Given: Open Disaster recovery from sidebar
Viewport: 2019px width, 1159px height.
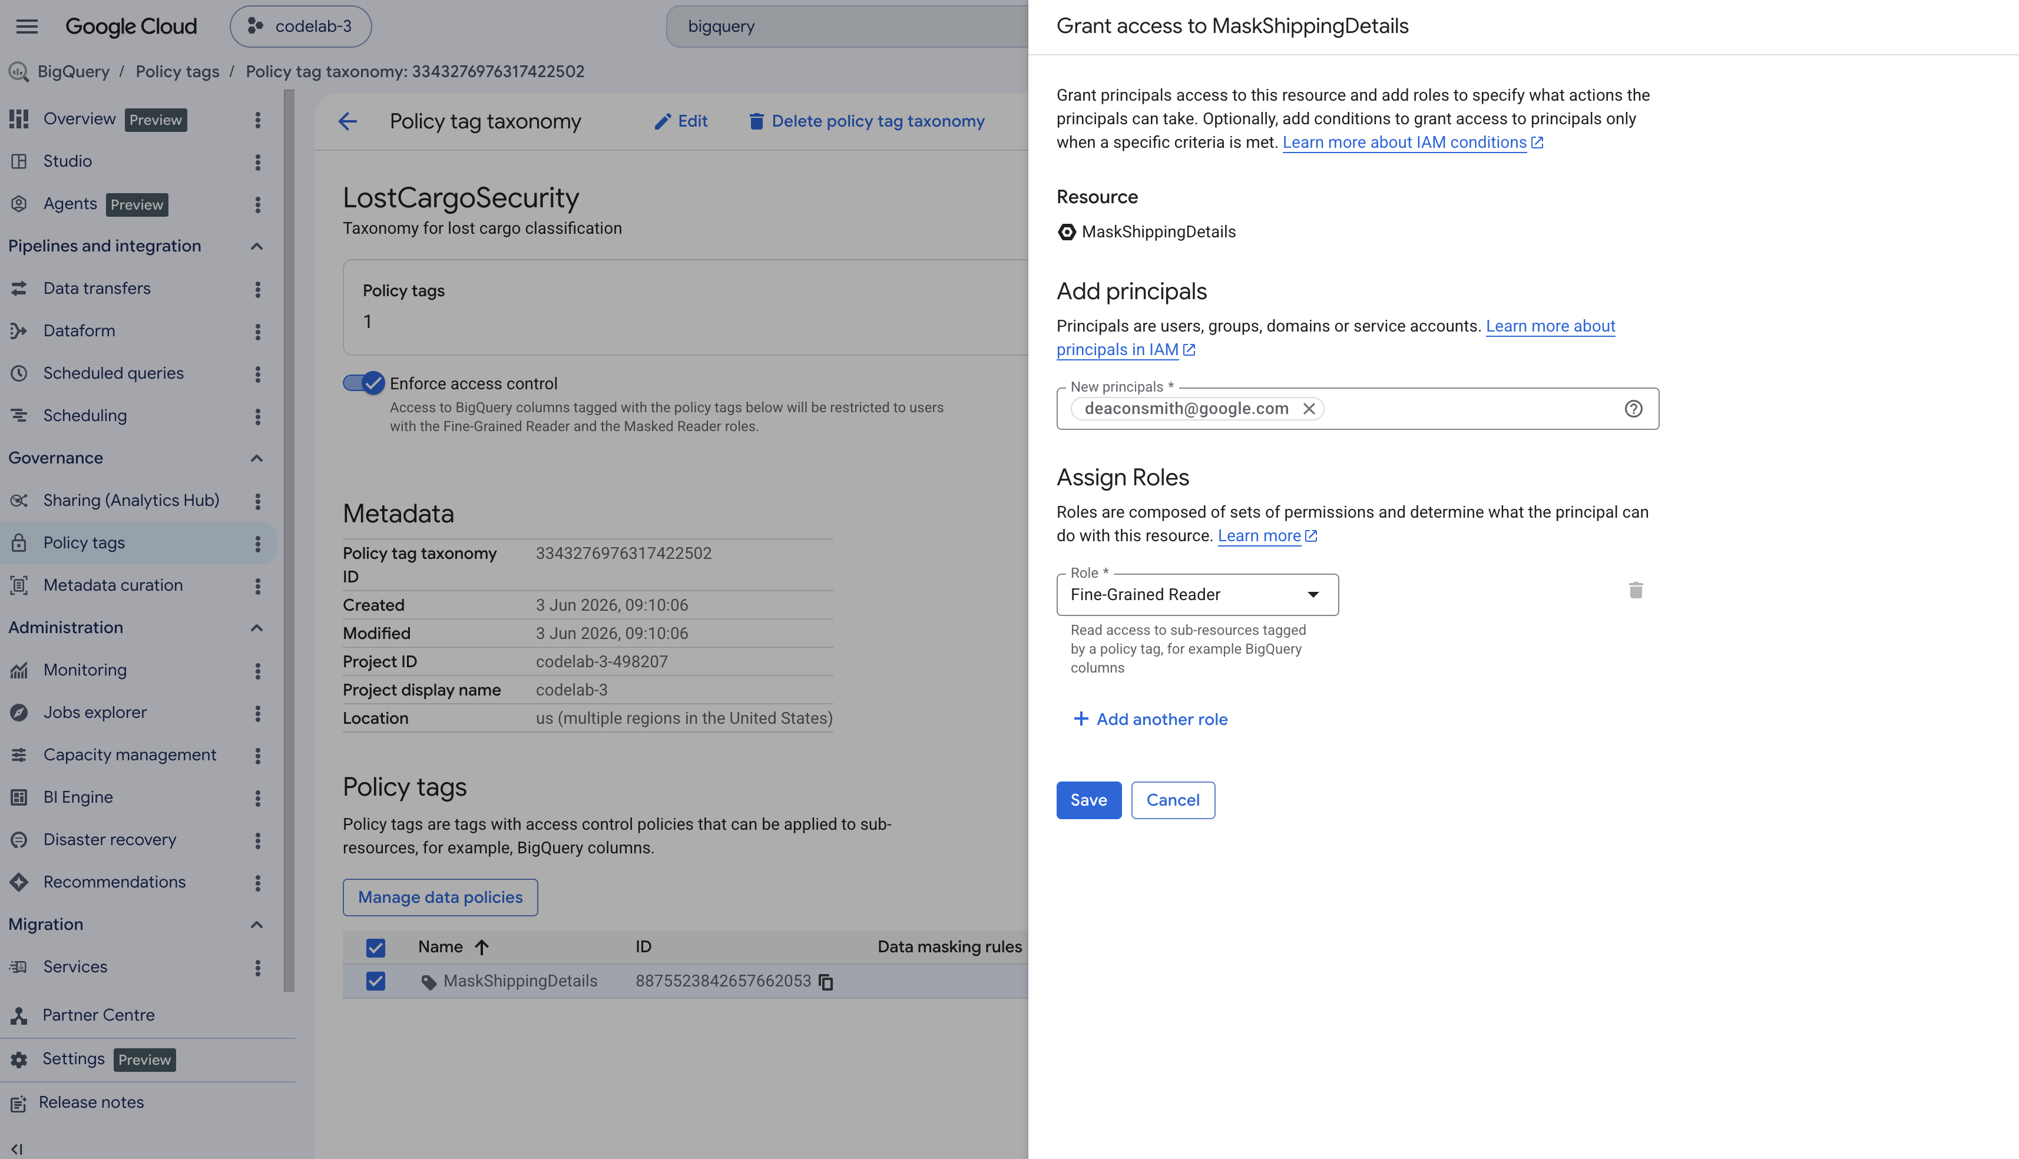Looking at the screenshot, I should click(x=110, y=840).
